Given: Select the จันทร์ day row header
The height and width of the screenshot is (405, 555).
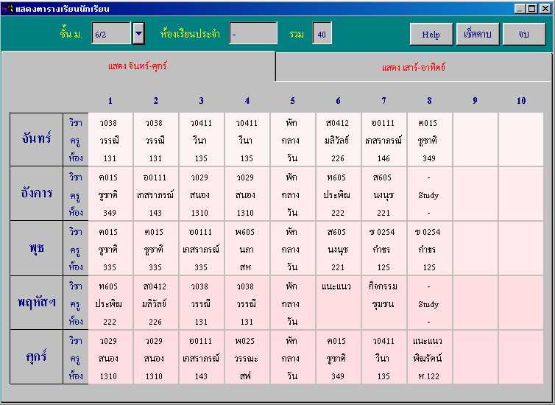Looking at the screenshot, I should click(x=37, y=139).
